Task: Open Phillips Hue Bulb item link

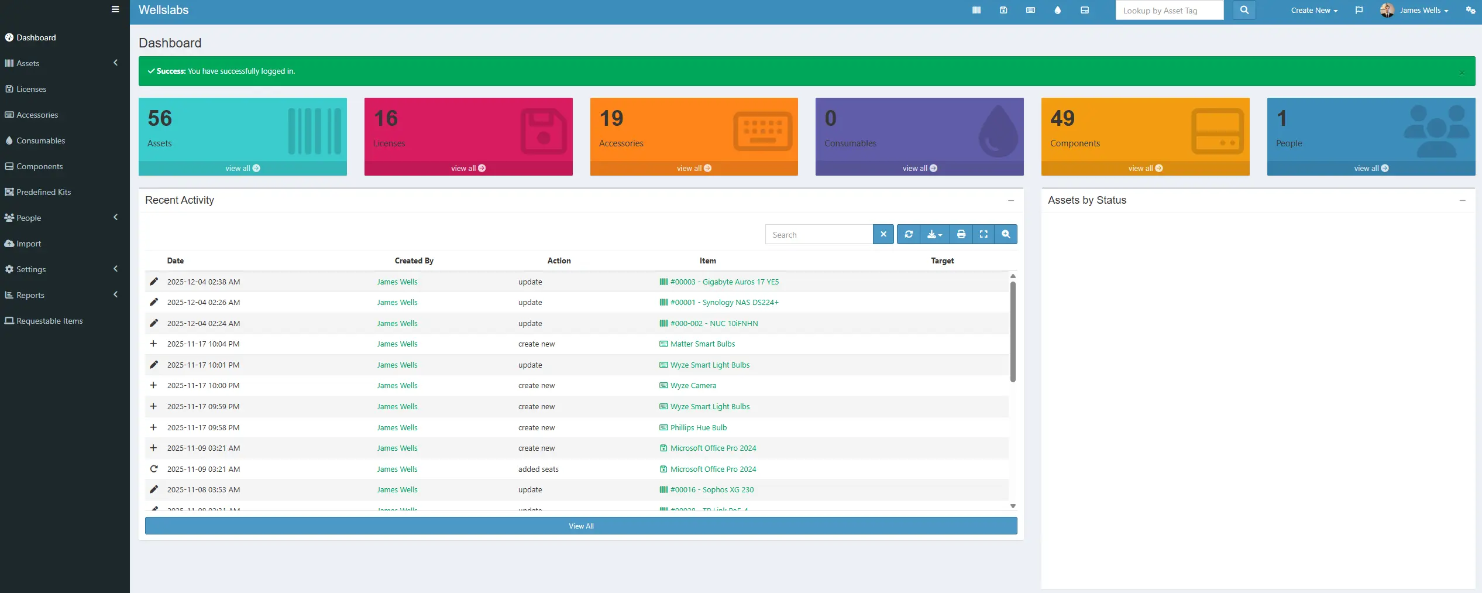Action: pyautogui.click(x=699, y=427)
